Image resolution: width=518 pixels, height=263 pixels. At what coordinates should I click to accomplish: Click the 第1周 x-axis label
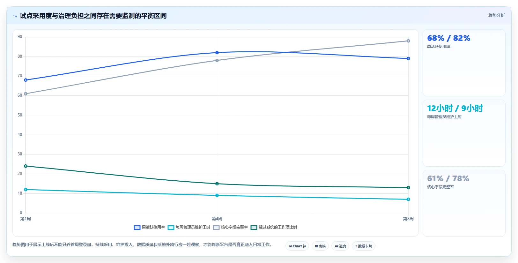[26, 219]
